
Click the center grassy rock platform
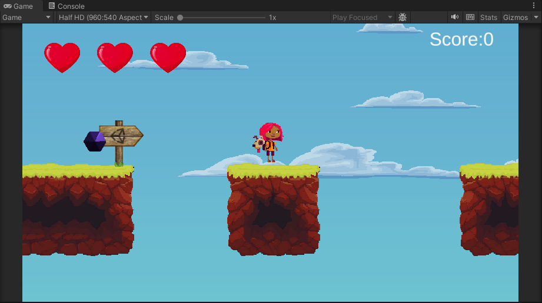click(x=274, y=210)
